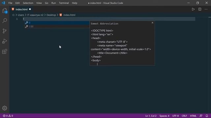Open the View menu
This screenshot has height=118, width=211.
[39, 3]
